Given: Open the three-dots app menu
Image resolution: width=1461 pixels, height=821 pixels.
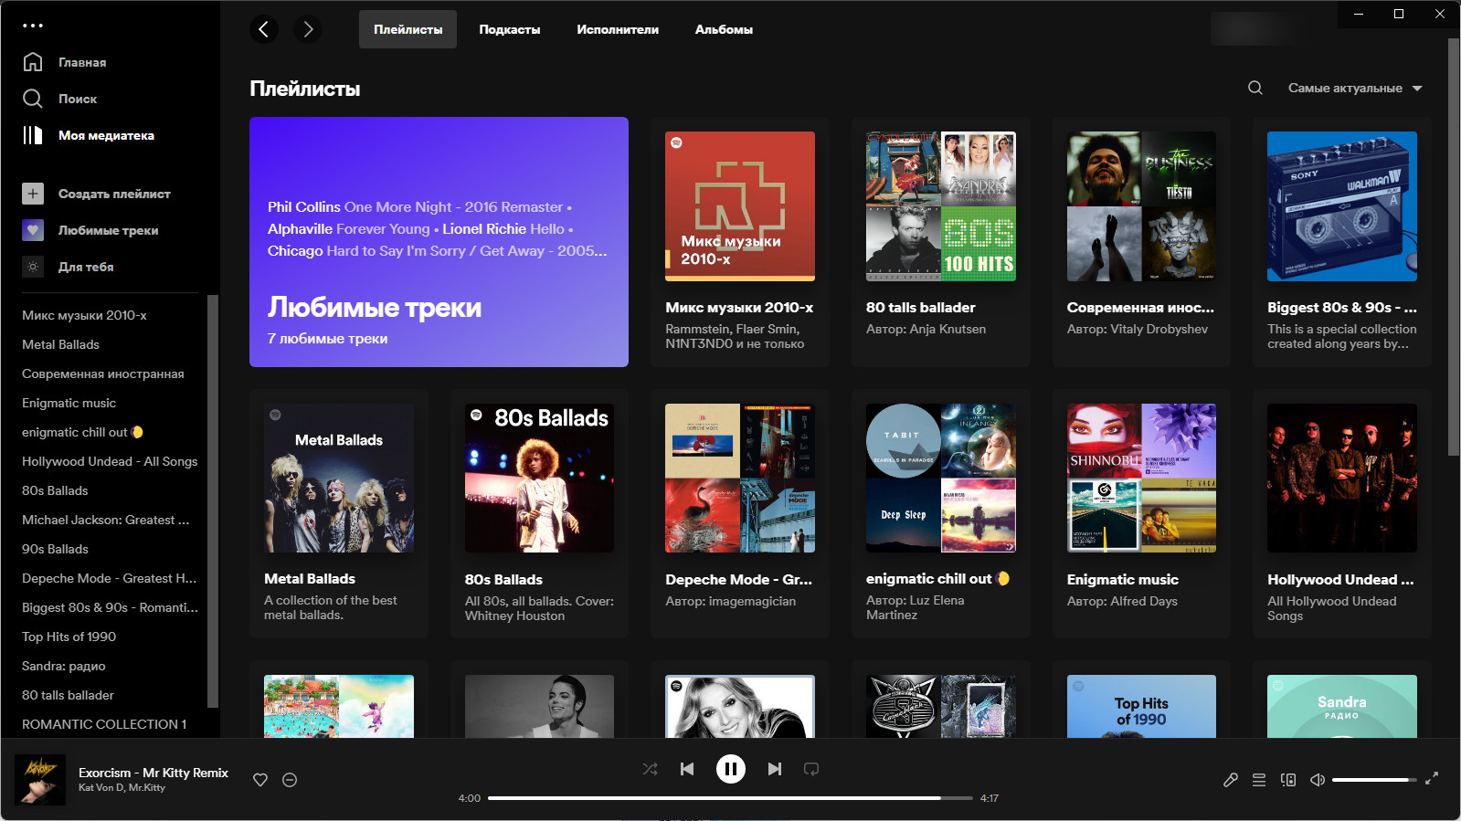Looking at the screenshot, I should (x=33, y=26).
